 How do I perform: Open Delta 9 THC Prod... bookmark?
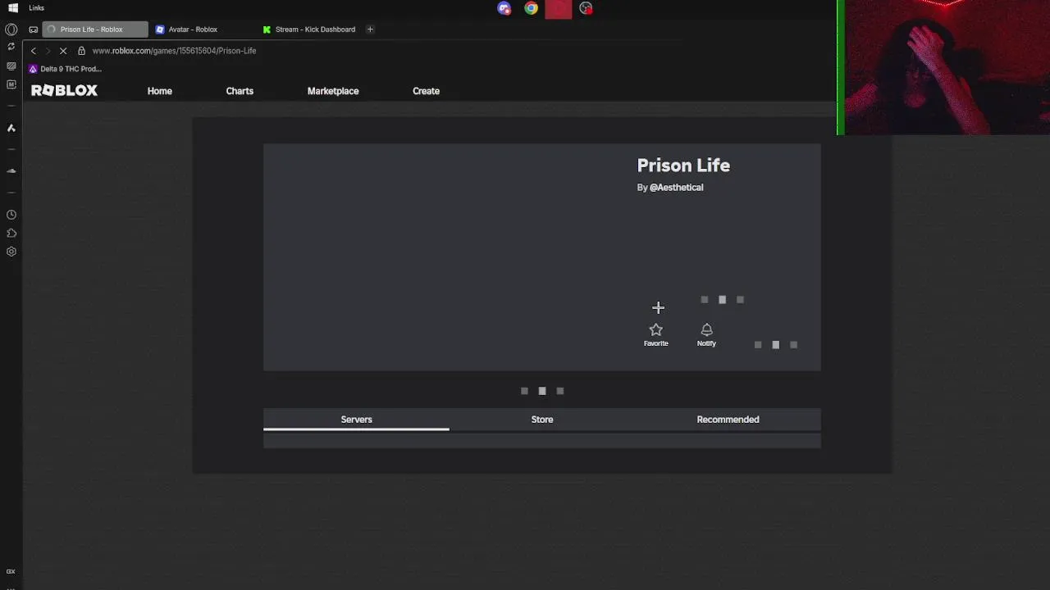pos(65,69)
